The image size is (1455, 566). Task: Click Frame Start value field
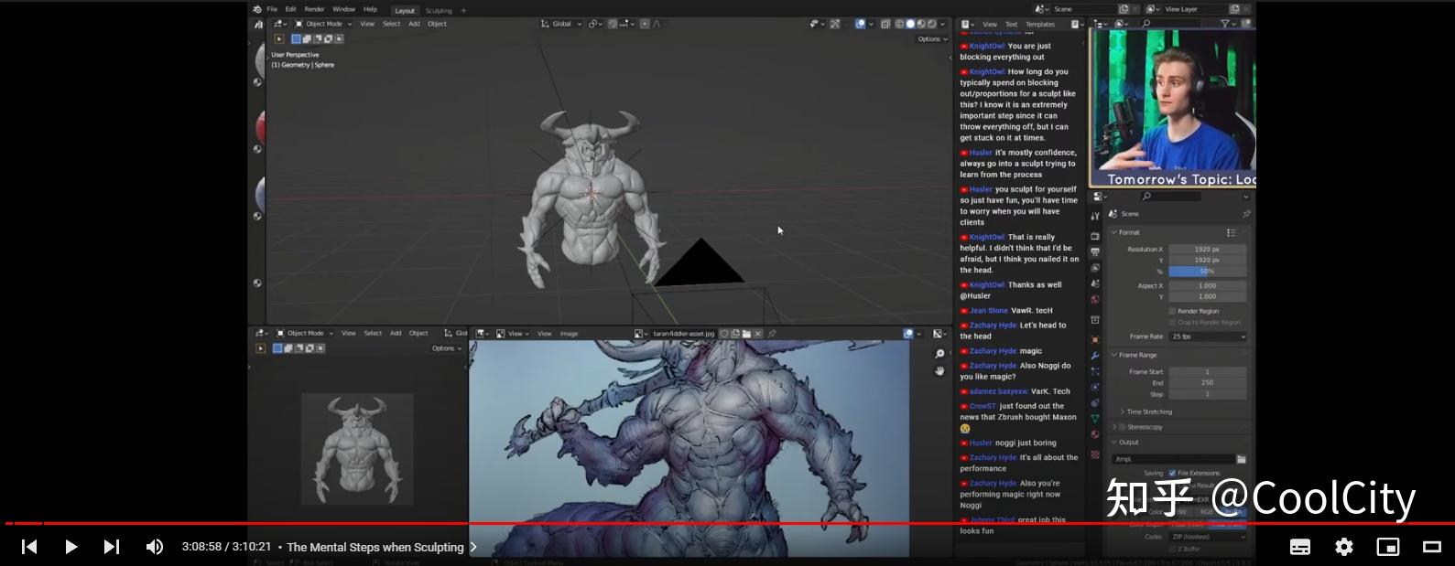click(x=1207, y=372)
